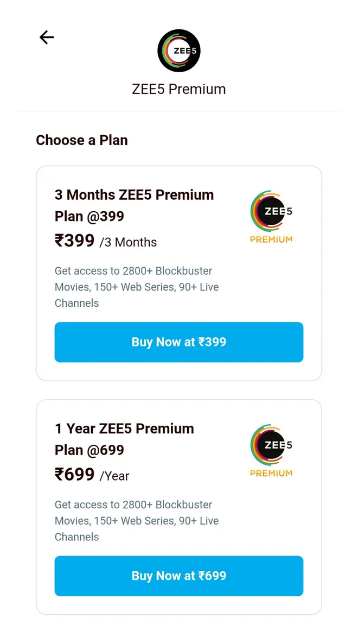
Task: Click ZEE5 circle logo in 3 Months card
Action: coord(271,211)
